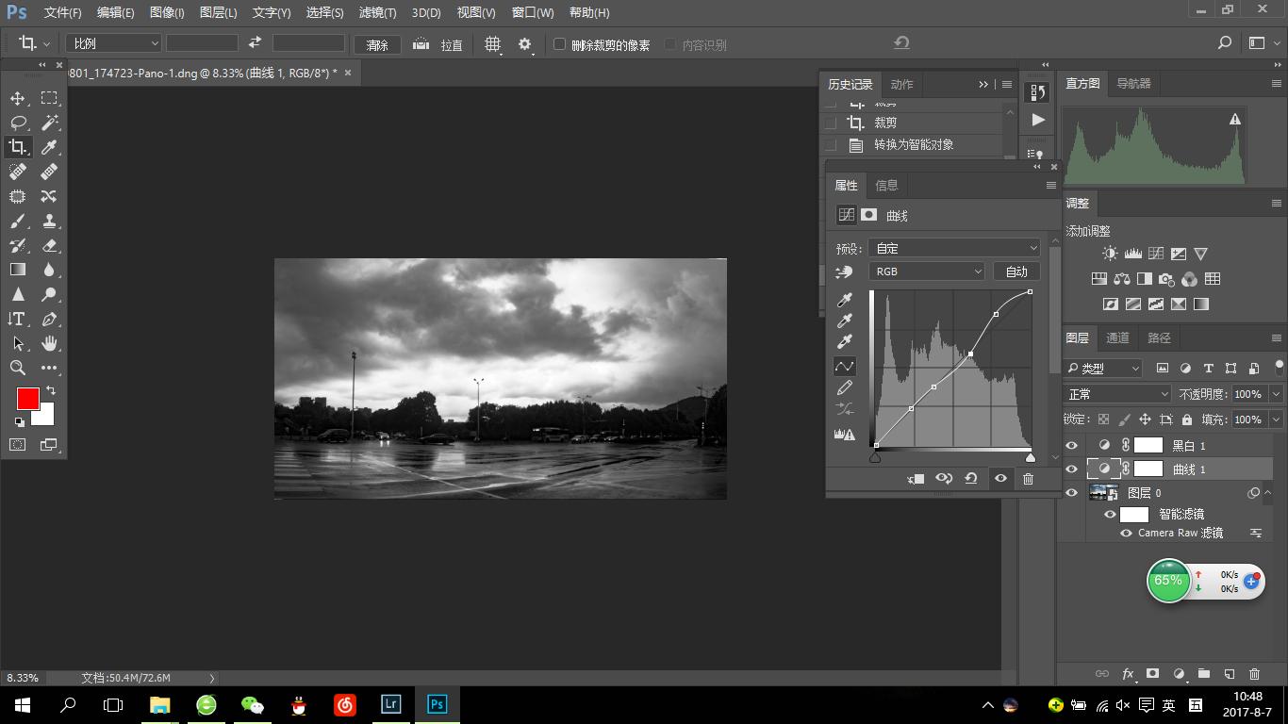The height and width of the screenshot is (724, 1288).
Task: Toggle visibility of 曲线 1 layer
Action: (1071, 469)
